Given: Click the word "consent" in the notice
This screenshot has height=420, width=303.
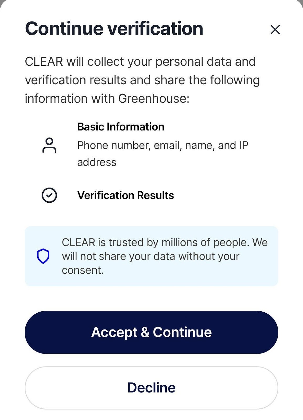Looking at the screenshot, I should click(81, 270).
